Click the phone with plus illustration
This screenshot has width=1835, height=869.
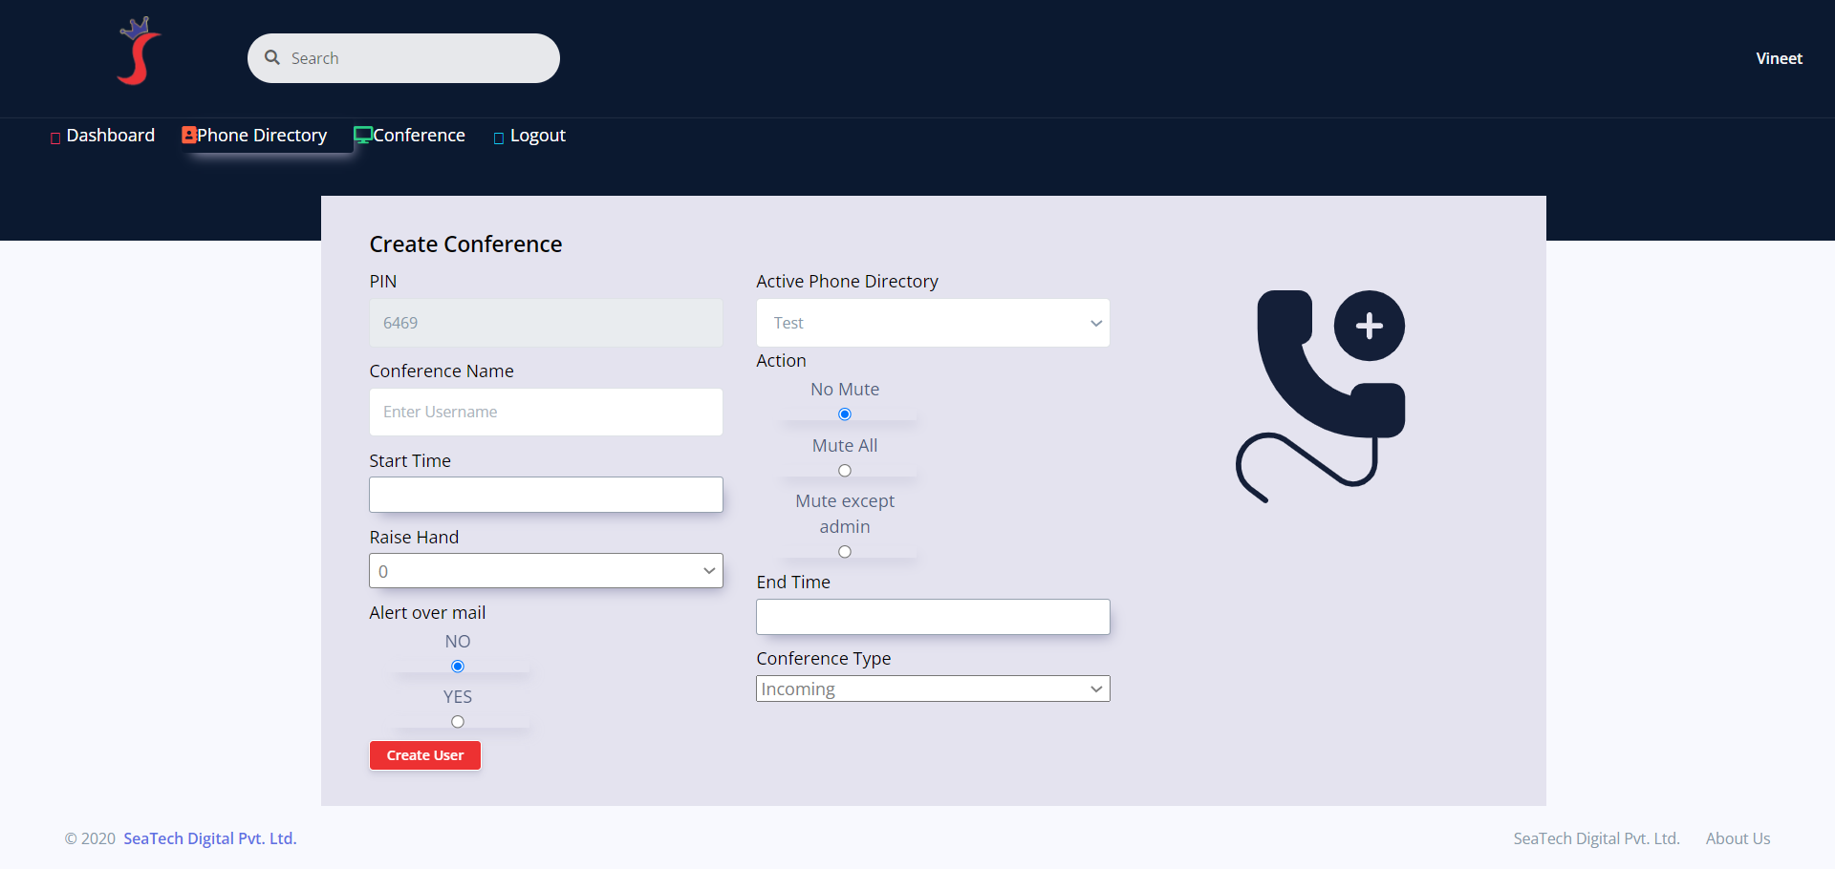pos(1322,394)
